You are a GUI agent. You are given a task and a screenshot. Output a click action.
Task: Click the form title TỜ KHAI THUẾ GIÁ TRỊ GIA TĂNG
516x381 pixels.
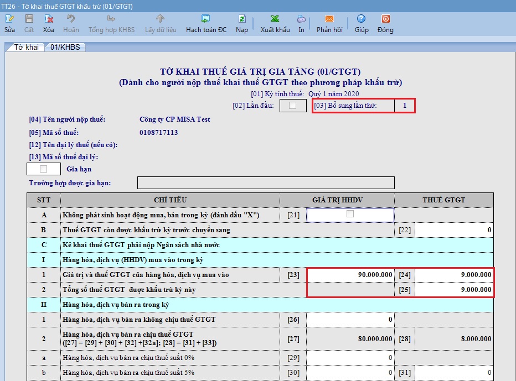coord(260,72)
